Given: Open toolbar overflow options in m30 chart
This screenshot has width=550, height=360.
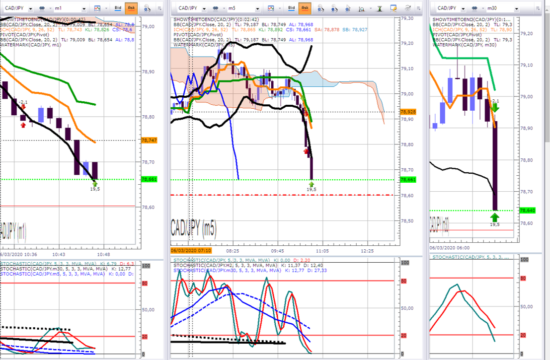Looking at the screenshot, I should point(538,8).
